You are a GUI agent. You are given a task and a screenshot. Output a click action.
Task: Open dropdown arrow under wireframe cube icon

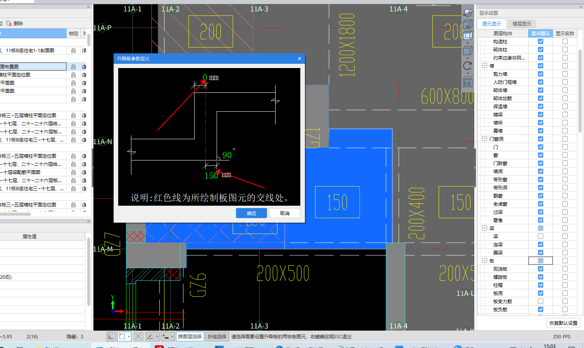[x=468, y=43]
